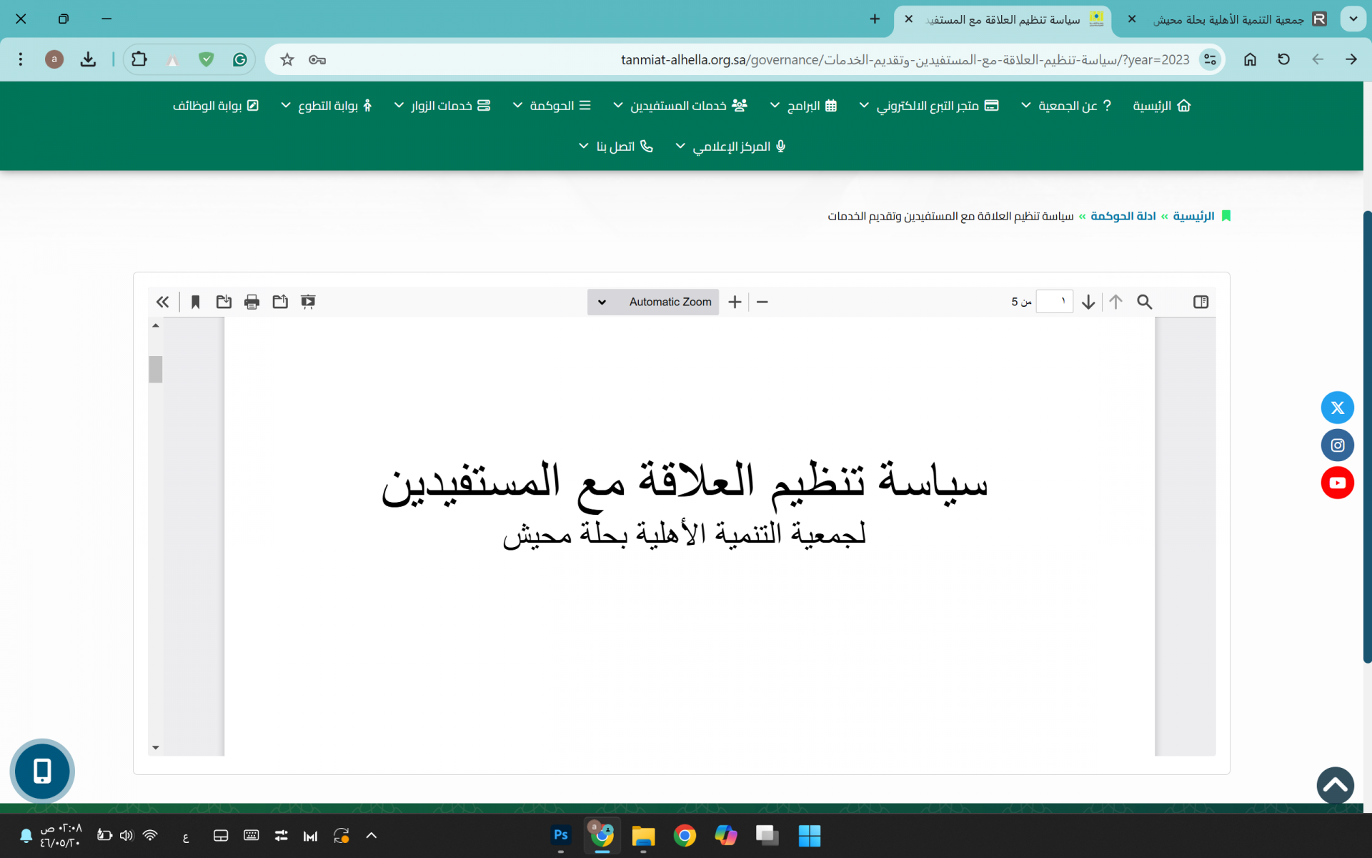Expand the خدمات الزوار menu
Image resolution: width=1372 pixels, height=858 pixels.
click(x=442, y=106)
